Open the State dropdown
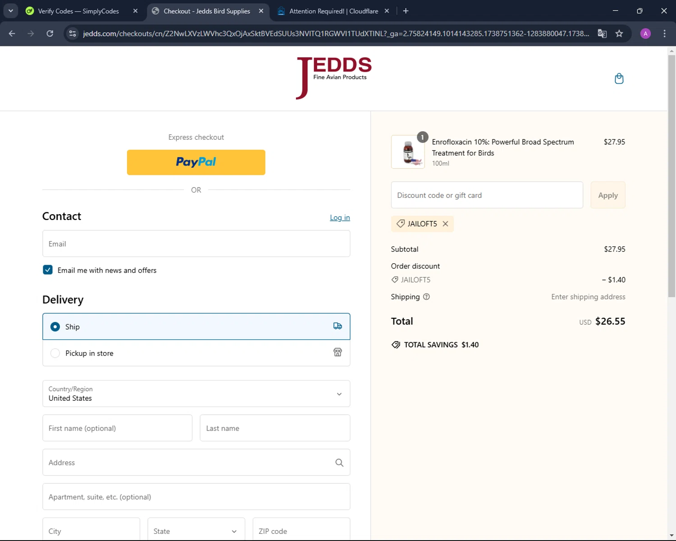The image size is (676, 541). click(x=196, y=529)
